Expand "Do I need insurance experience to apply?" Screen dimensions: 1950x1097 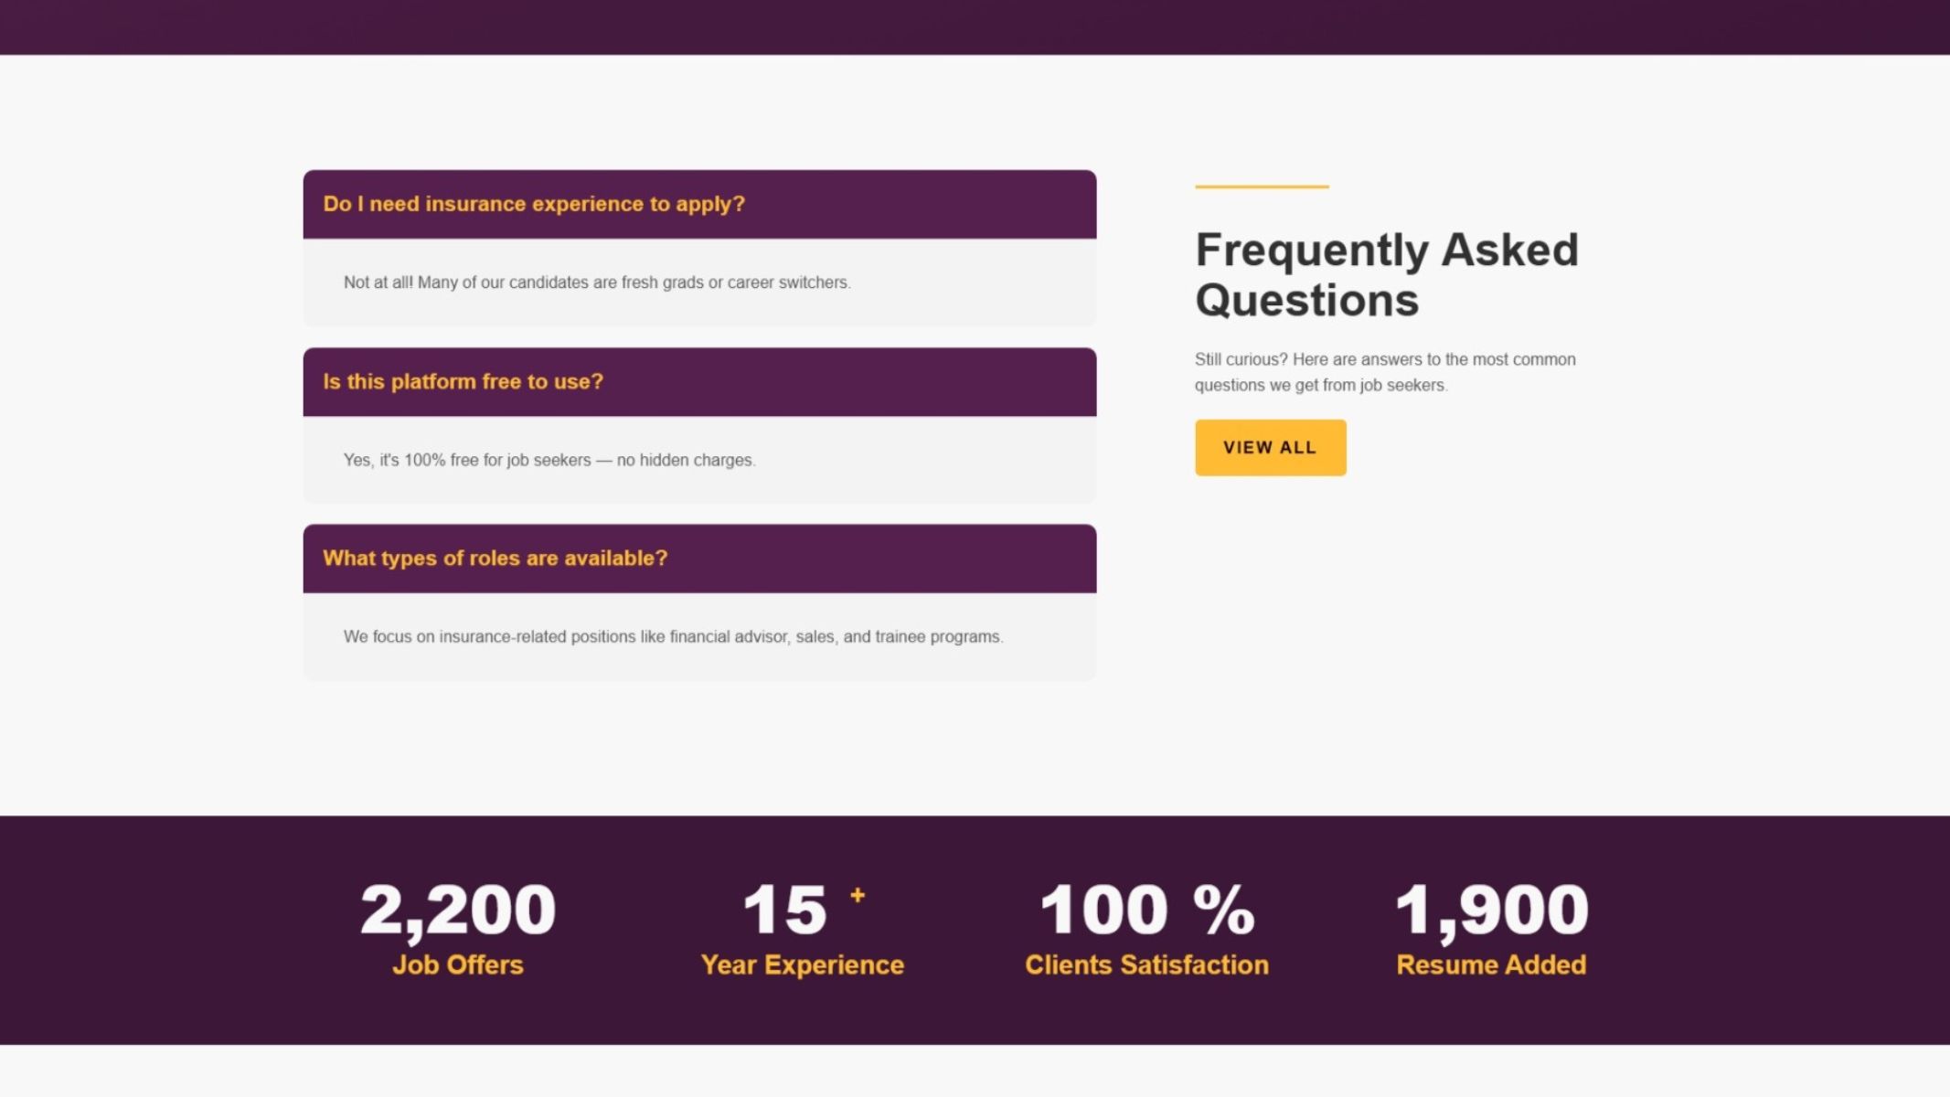699,204
